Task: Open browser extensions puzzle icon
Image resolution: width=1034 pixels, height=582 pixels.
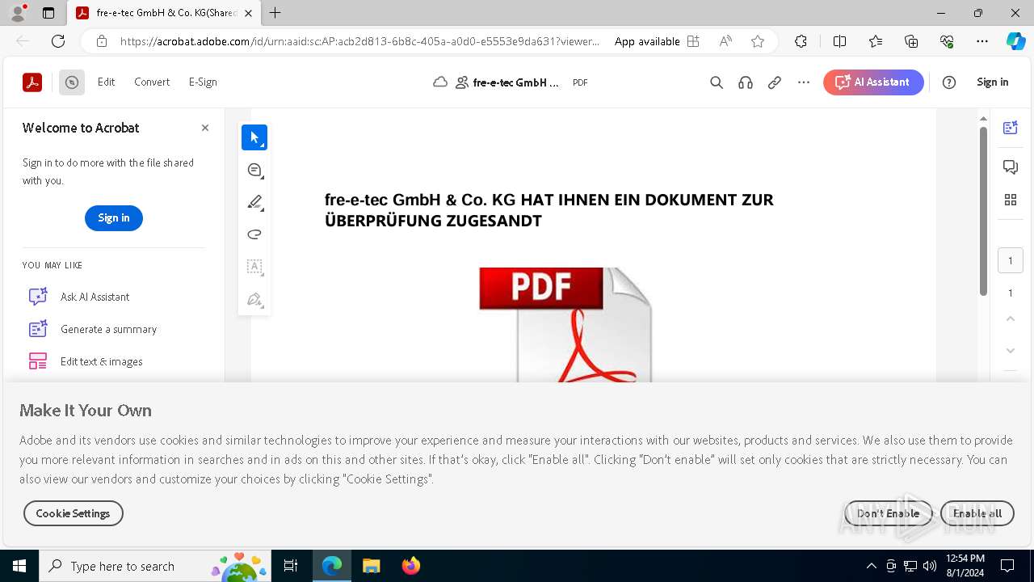Action: (801, 41)
